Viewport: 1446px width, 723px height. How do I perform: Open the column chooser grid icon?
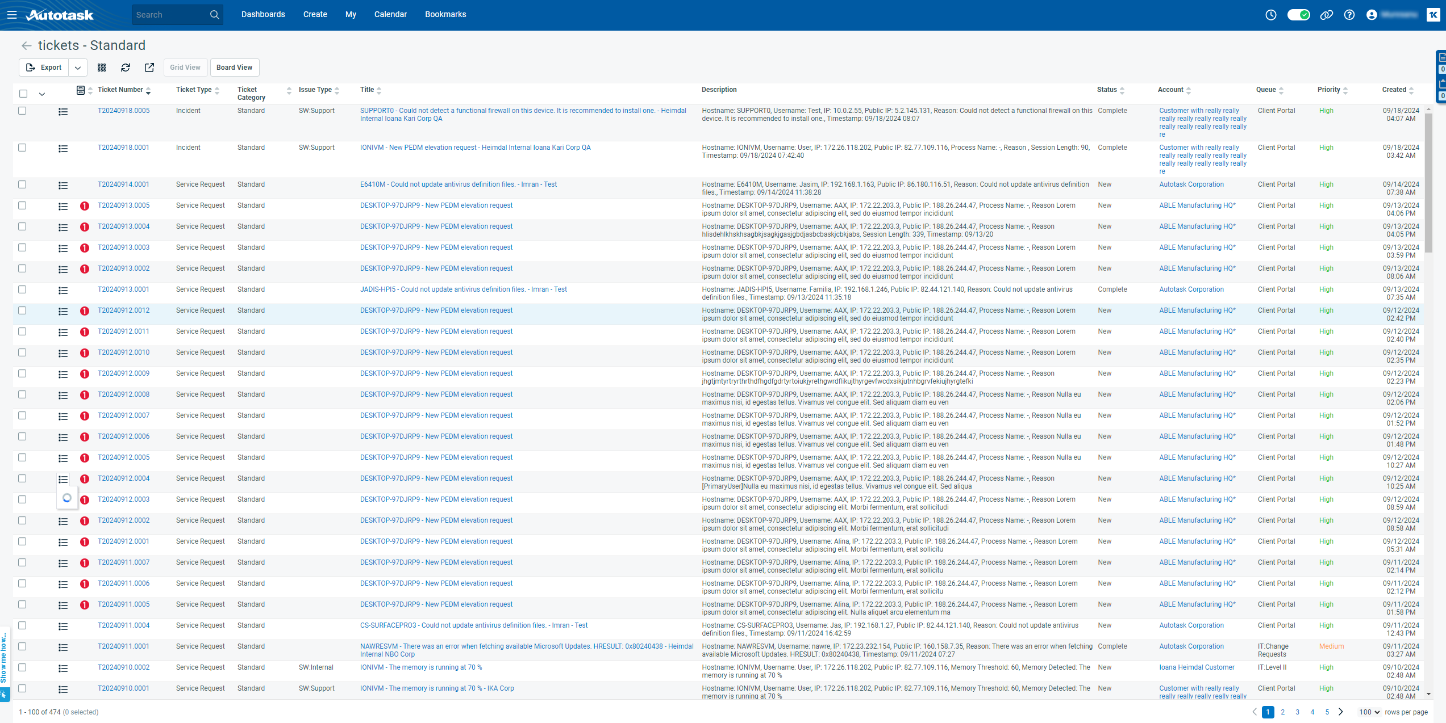pyautogui.click(x=102, y=68)
